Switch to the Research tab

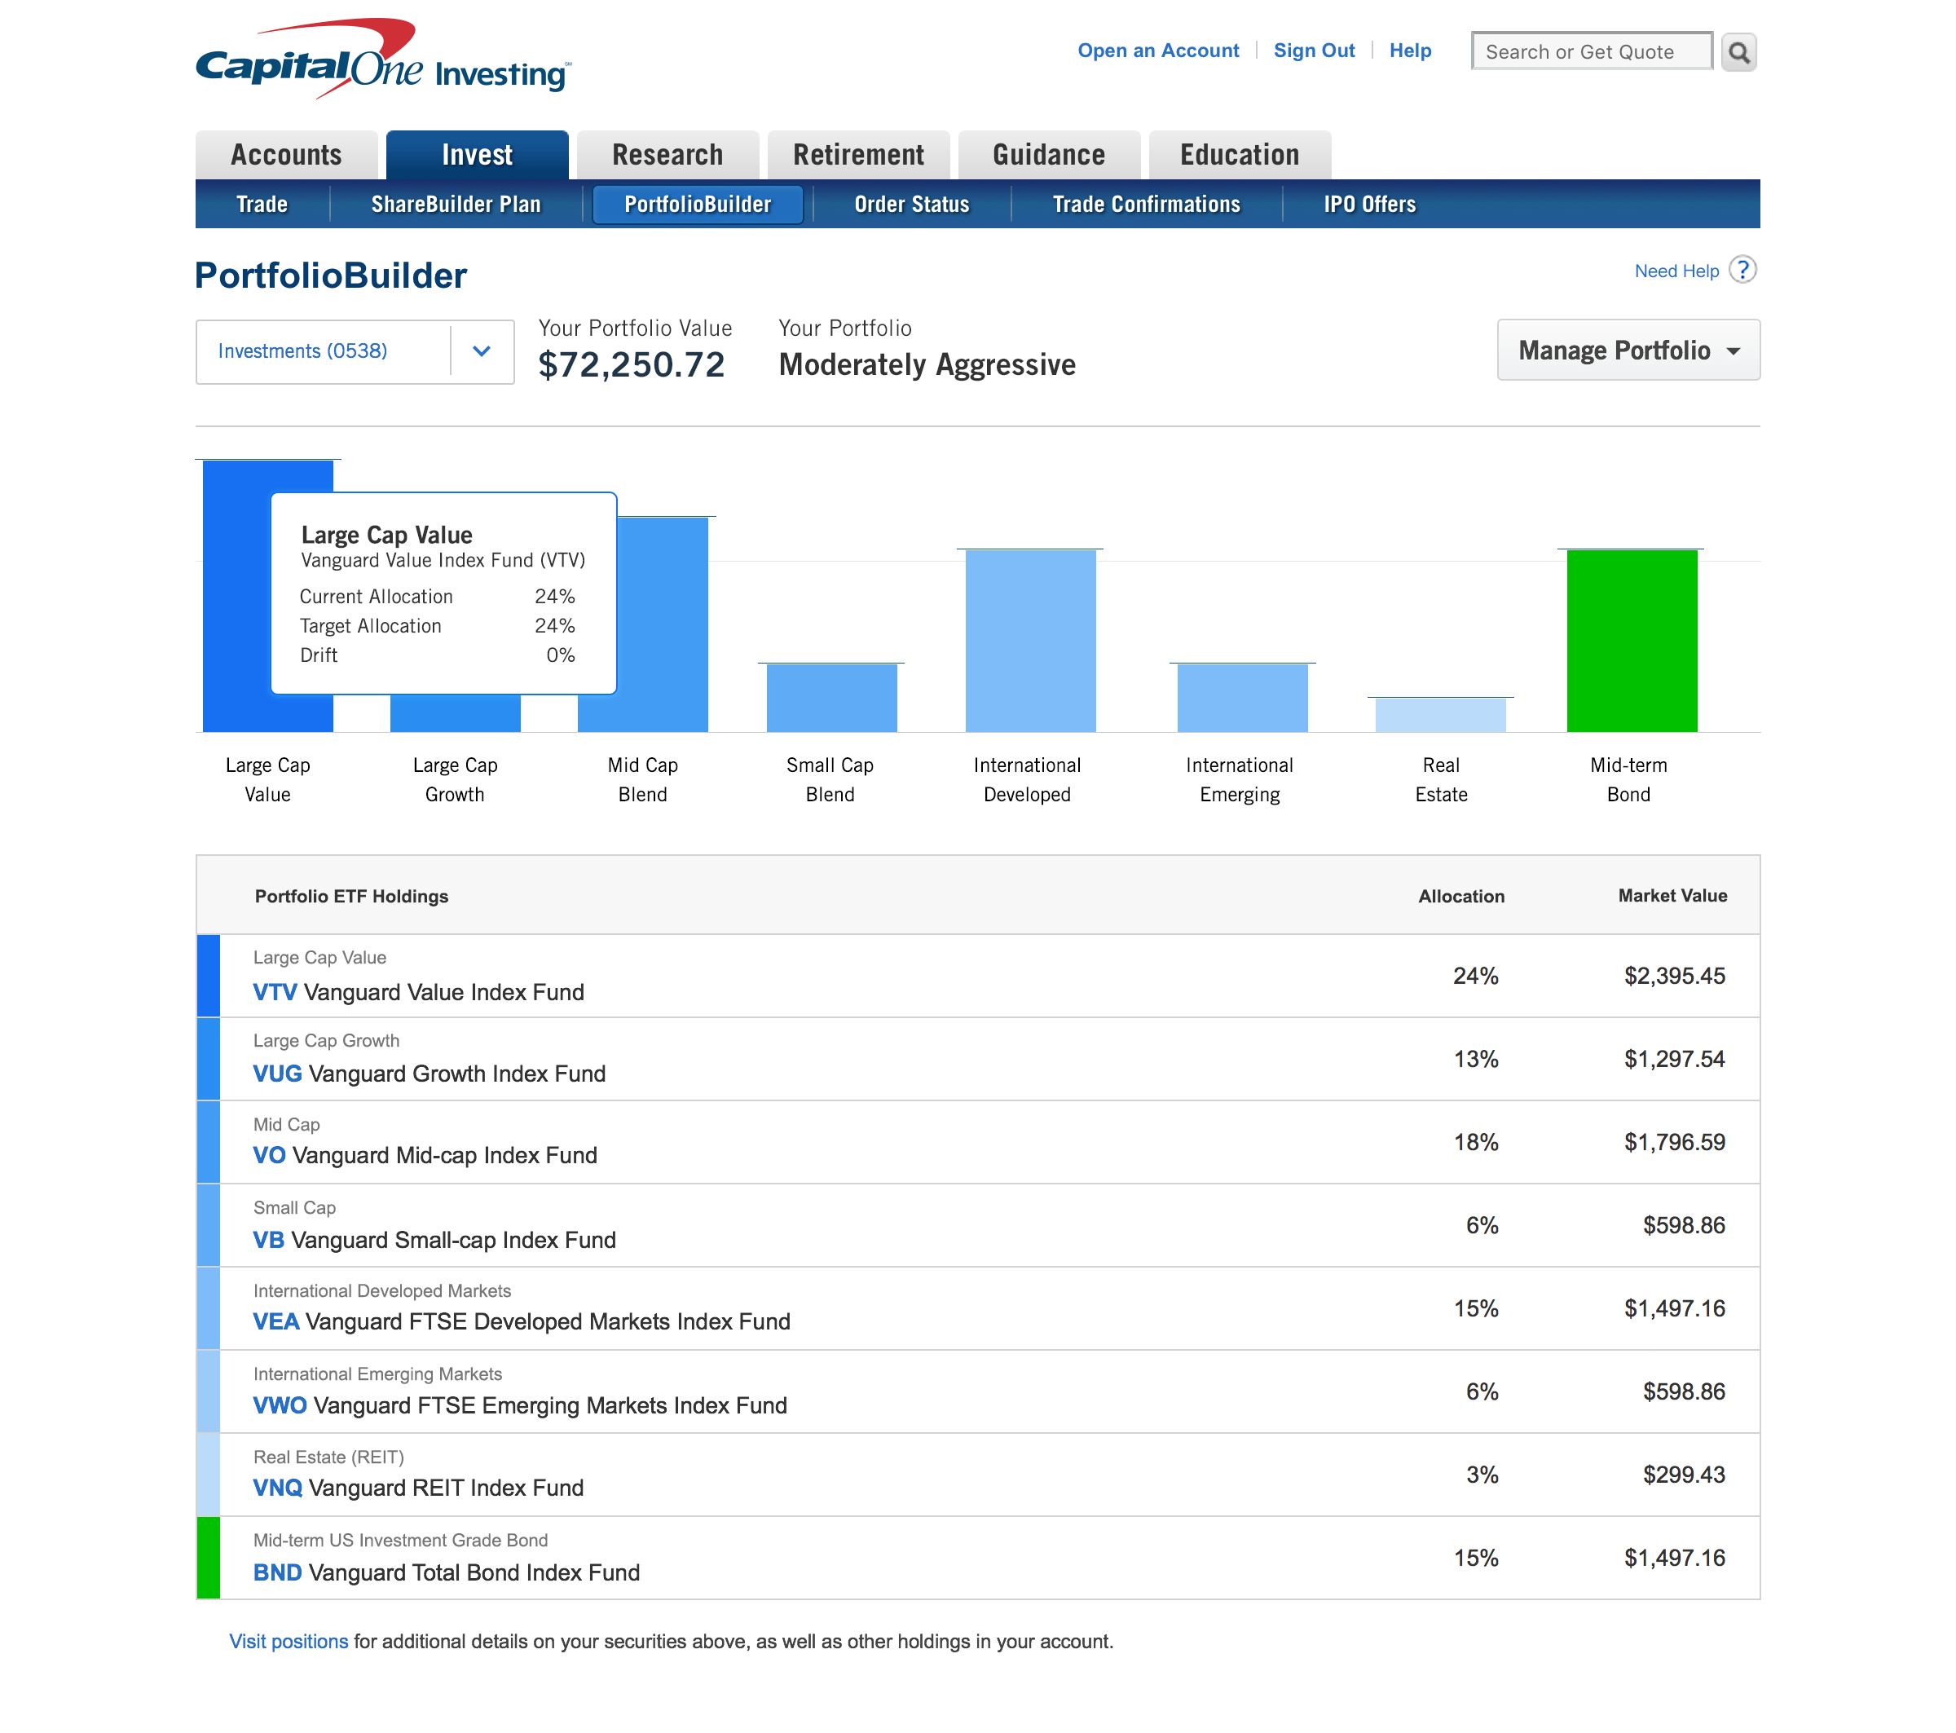pyautogui.click(x=667, y=155)
